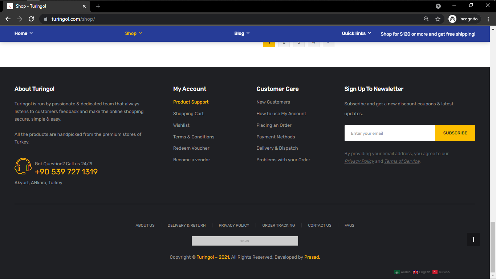Click the page scrollbar thumb
The height and width of the screenshot is (279, 496).
[493, 247]
